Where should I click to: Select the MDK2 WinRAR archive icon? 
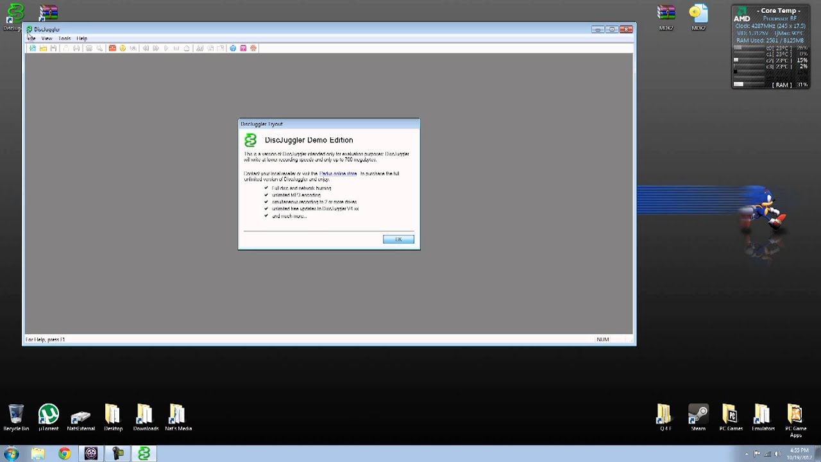(666, 17)
